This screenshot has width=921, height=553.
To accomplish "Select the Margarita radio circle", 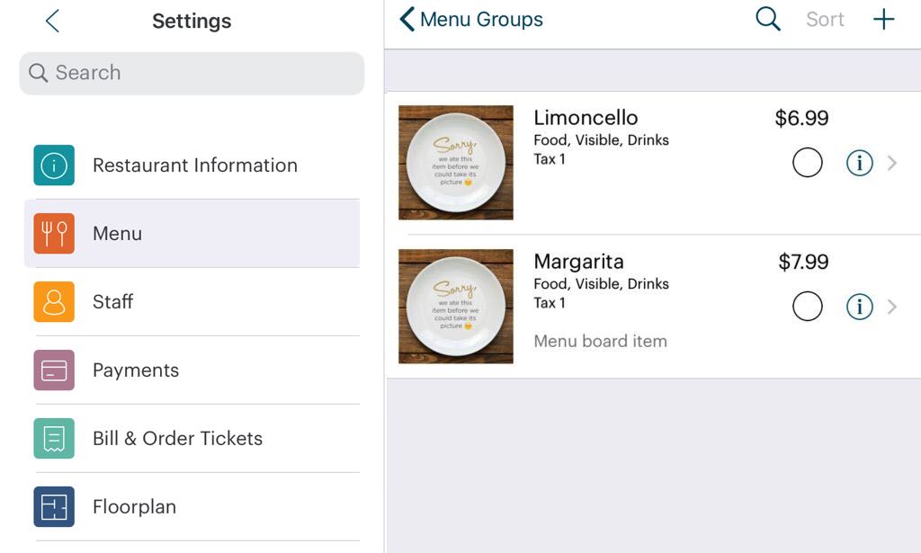I will pyautogui.click(x=808, y=307).
